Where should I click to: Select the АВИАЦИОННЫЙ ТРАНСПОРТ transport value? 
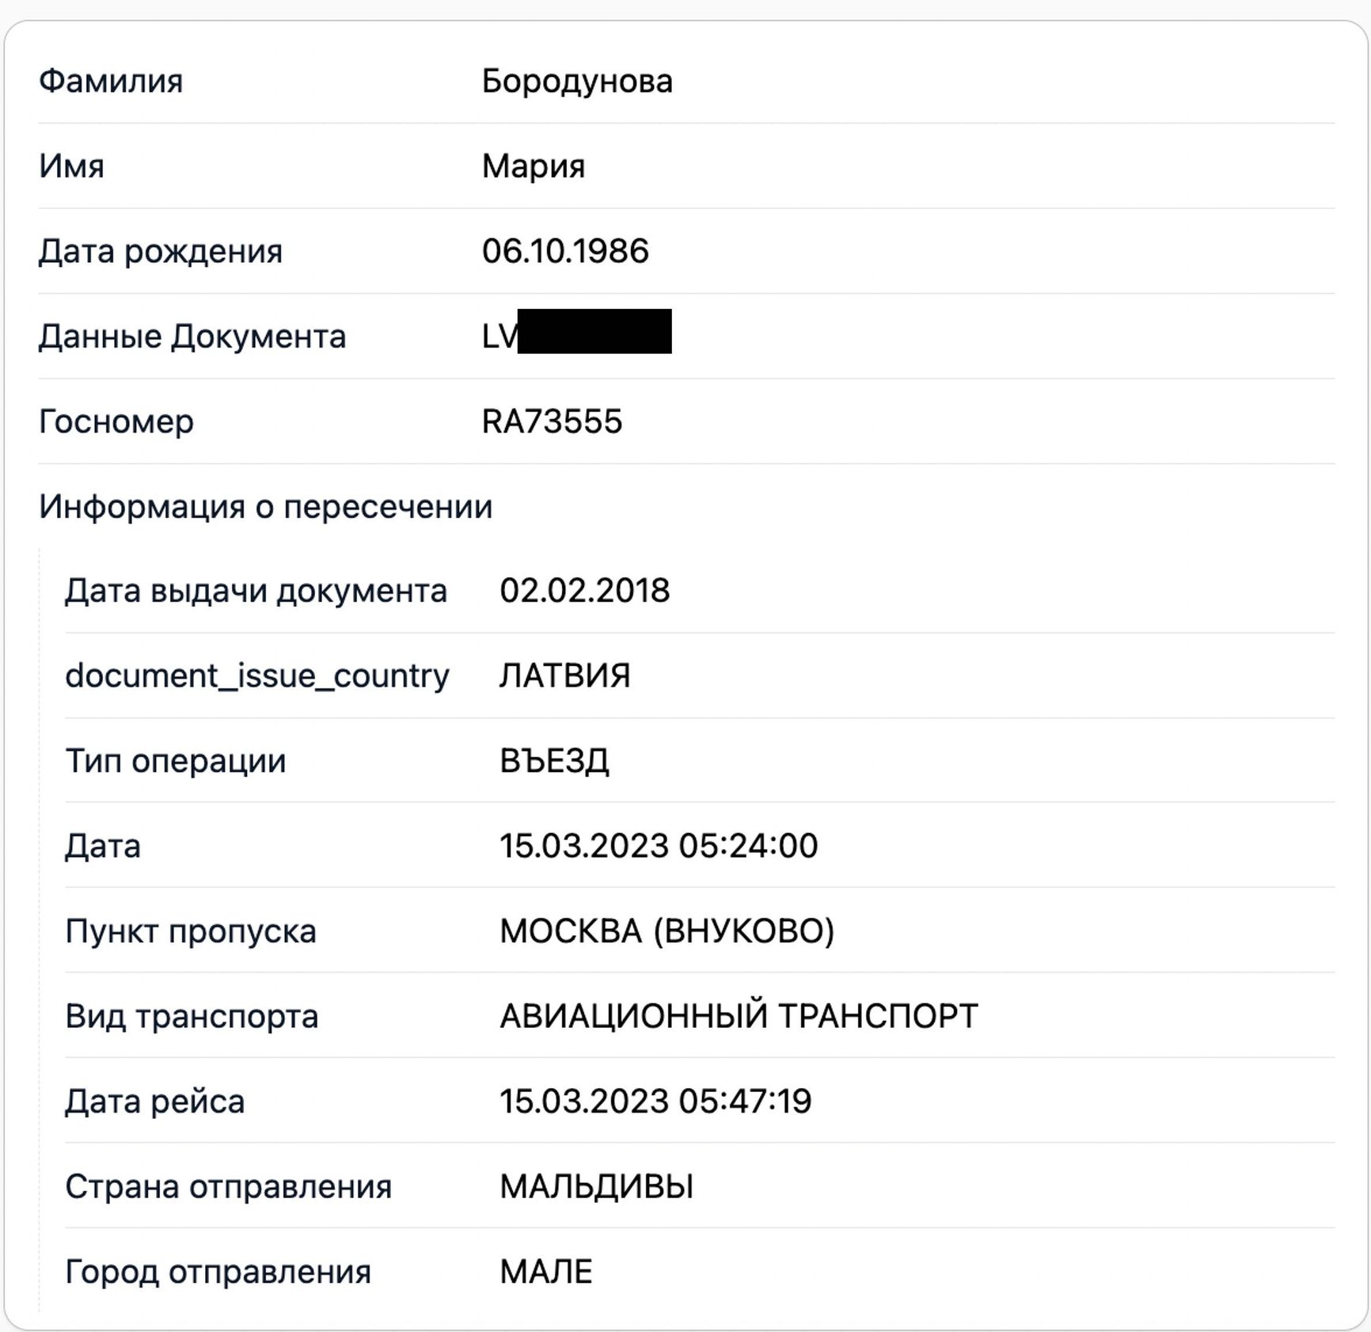[739, 1016]
